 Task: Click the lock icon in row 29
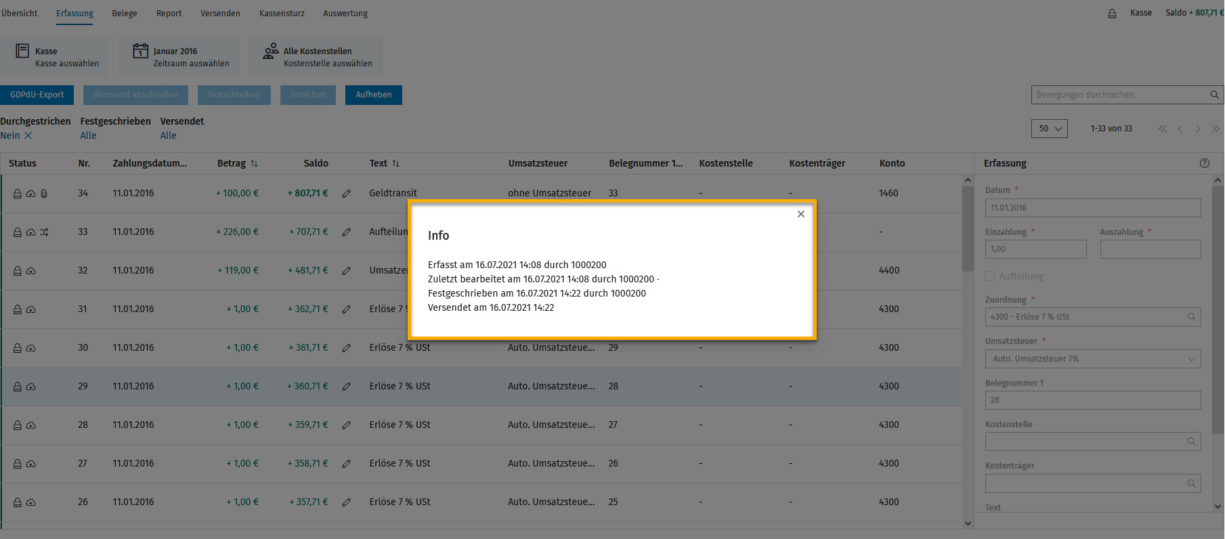tap(18, 387)
